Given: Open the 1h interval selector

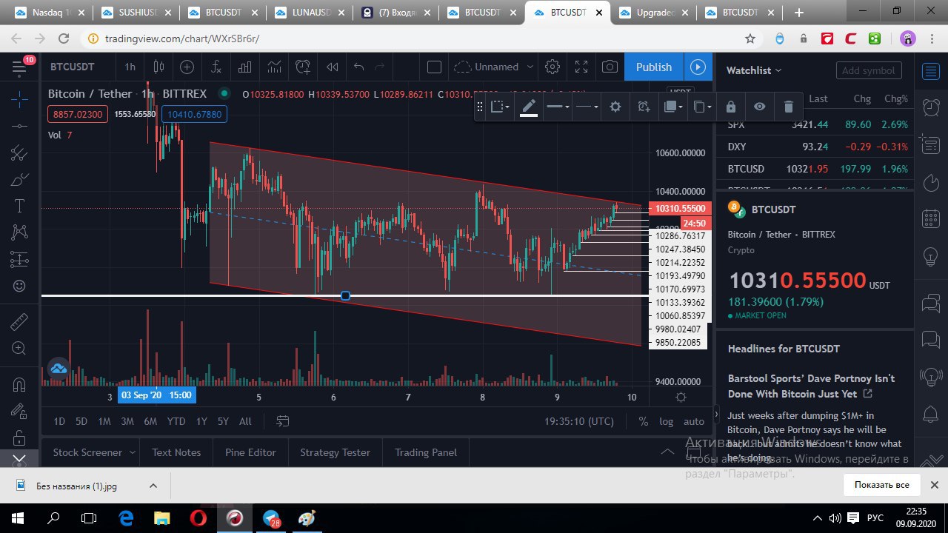Looking at the screenshot, I should point(130,67).
